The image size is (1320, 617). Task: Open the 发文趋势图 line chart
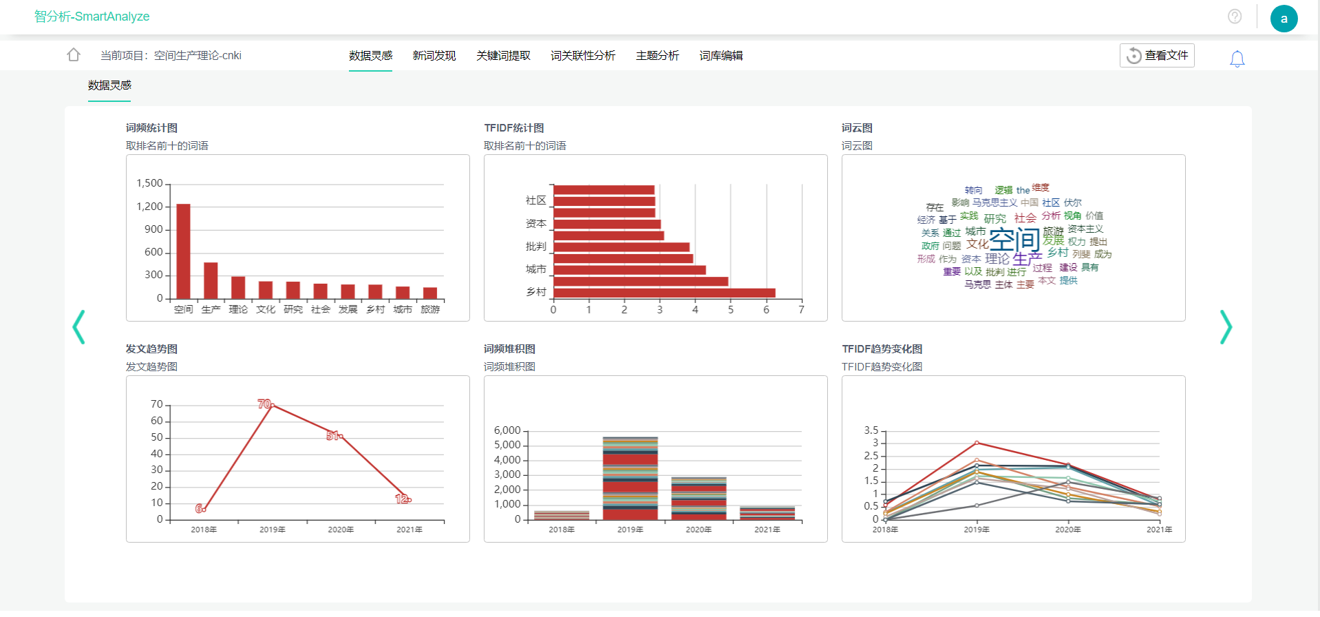click(298, 459)
